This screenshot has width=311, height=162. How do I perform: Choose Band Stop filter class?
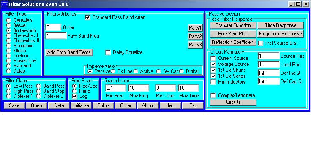pos(38,91)
